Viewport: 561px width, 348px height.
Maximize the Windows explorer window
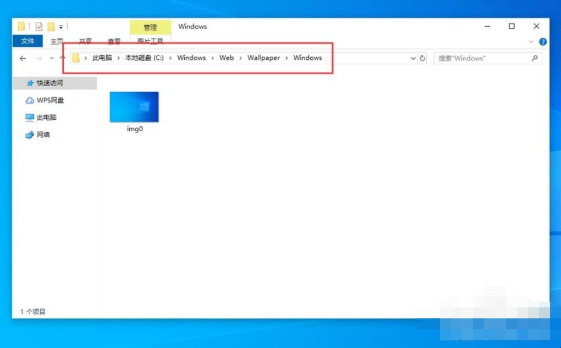[x=512, y=26]
